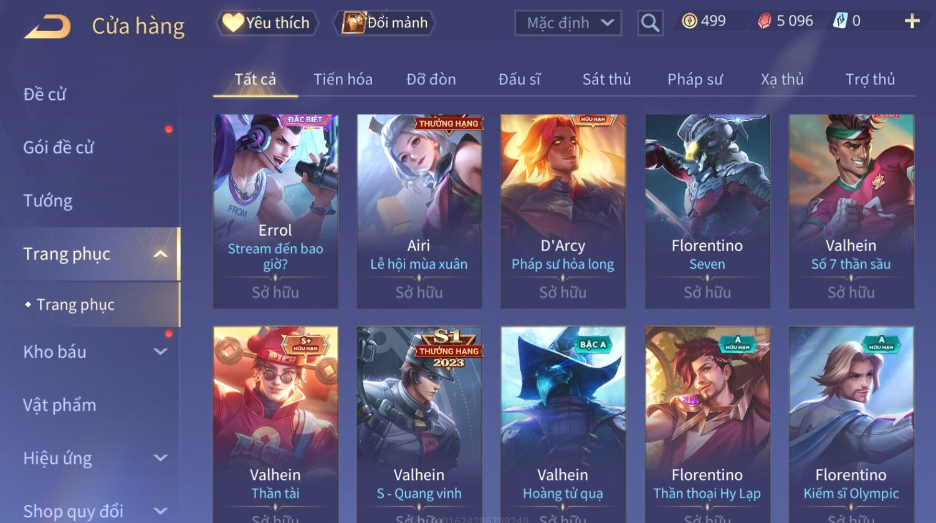936x523 pixels.
Task: Open Đổi mảnh fragment exchange icon
Action: [353, 22]
